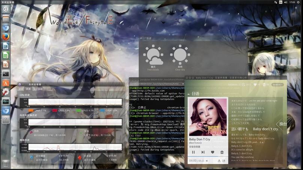Click the blue CPU4 color swatch
The width and height of the screenshot is (303, 170).
(102, 111)
